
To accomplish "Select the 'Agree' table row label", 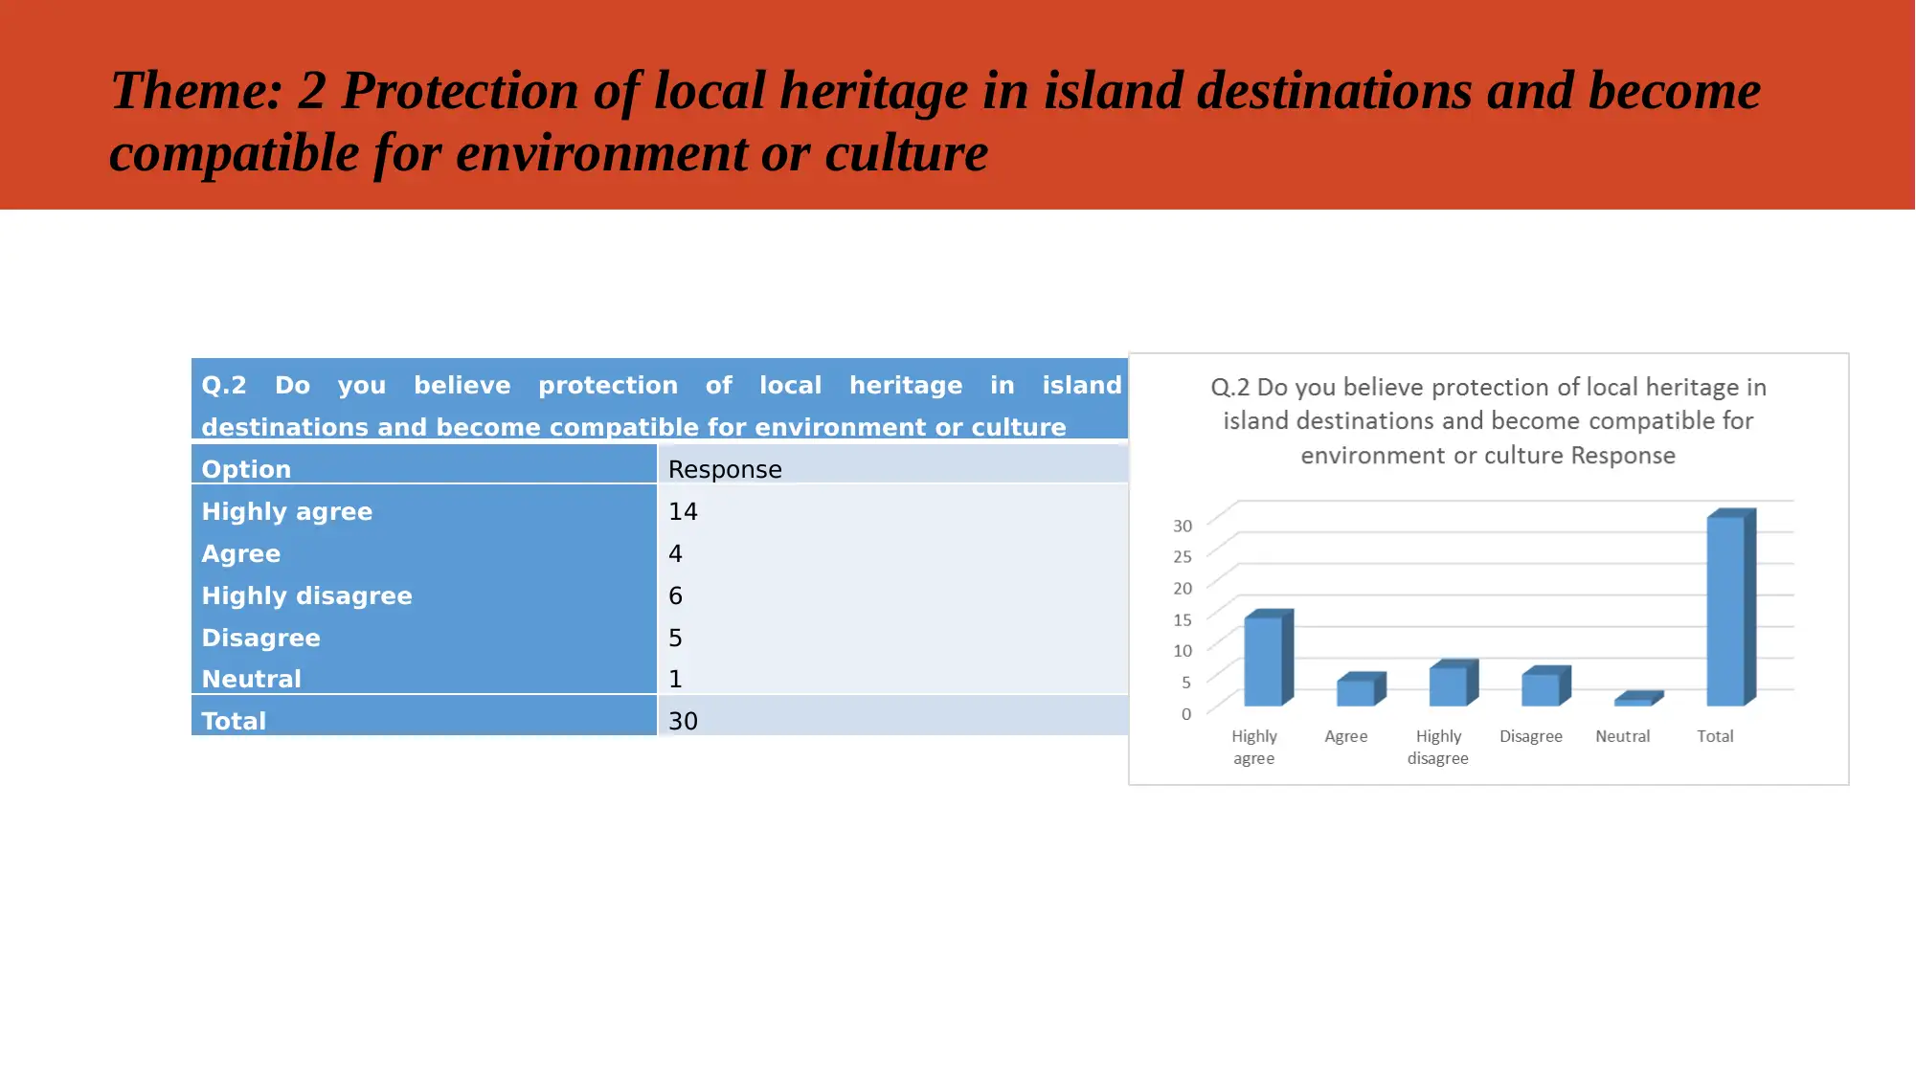I will click(x=240, y=553).
